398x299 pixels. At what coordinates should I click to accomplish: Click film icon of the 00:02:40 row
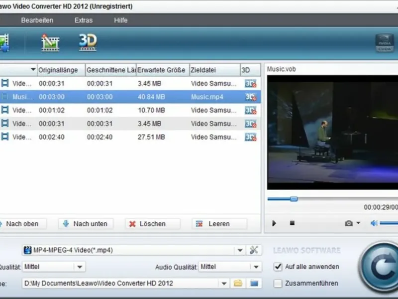pyautogui.click(x=5, y=137)
